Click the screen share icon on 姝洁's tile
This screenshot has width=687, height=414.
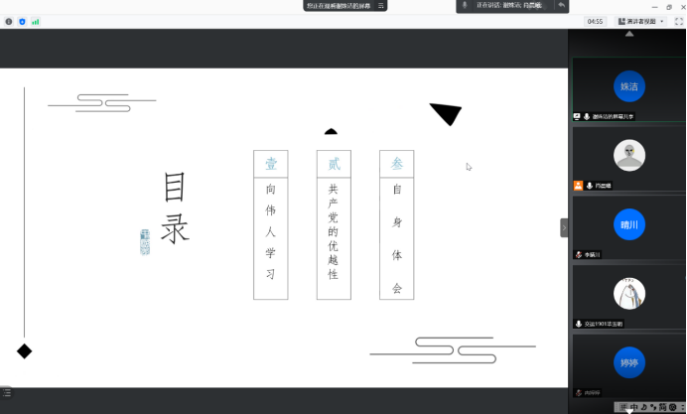pyautogui.click(x=577, y=117)
